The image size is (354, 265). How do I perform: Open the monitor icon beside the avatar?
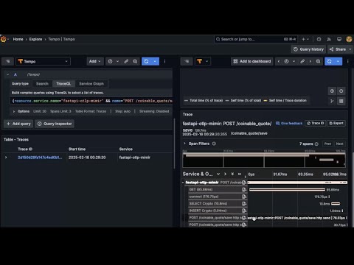339,39
